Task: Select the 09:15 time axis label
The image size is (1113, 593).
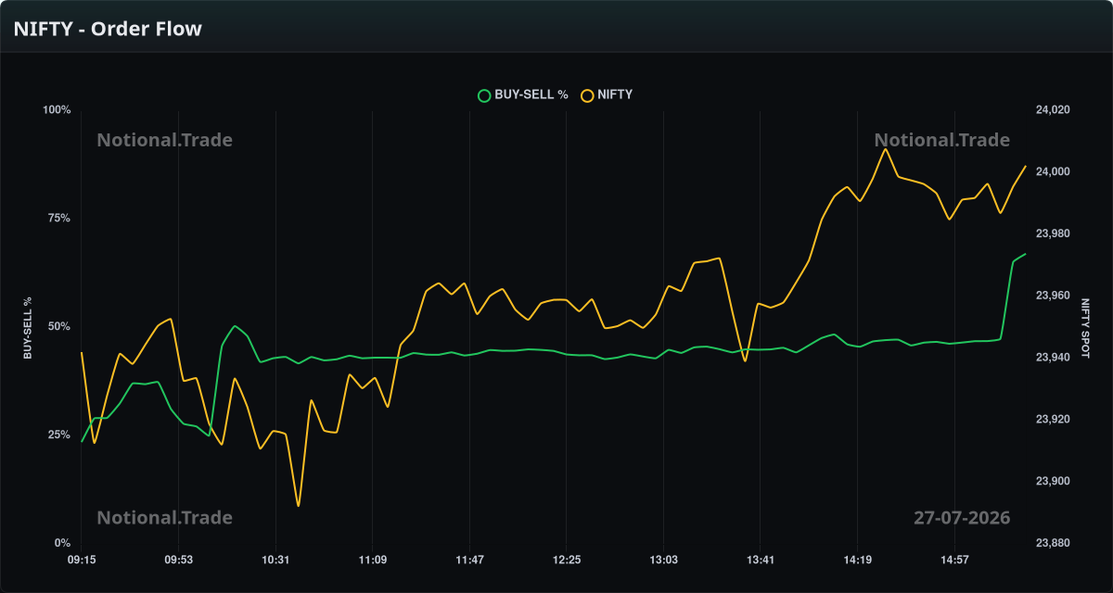Action: (x=82, y=560)
